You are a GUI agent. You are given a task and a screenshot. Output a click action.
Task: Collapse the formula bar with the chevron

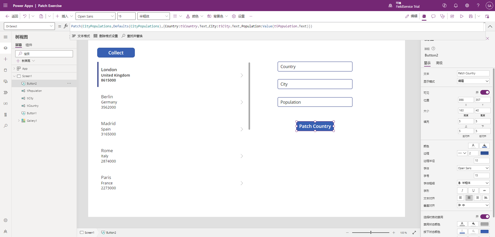click(x=490, y=26)
